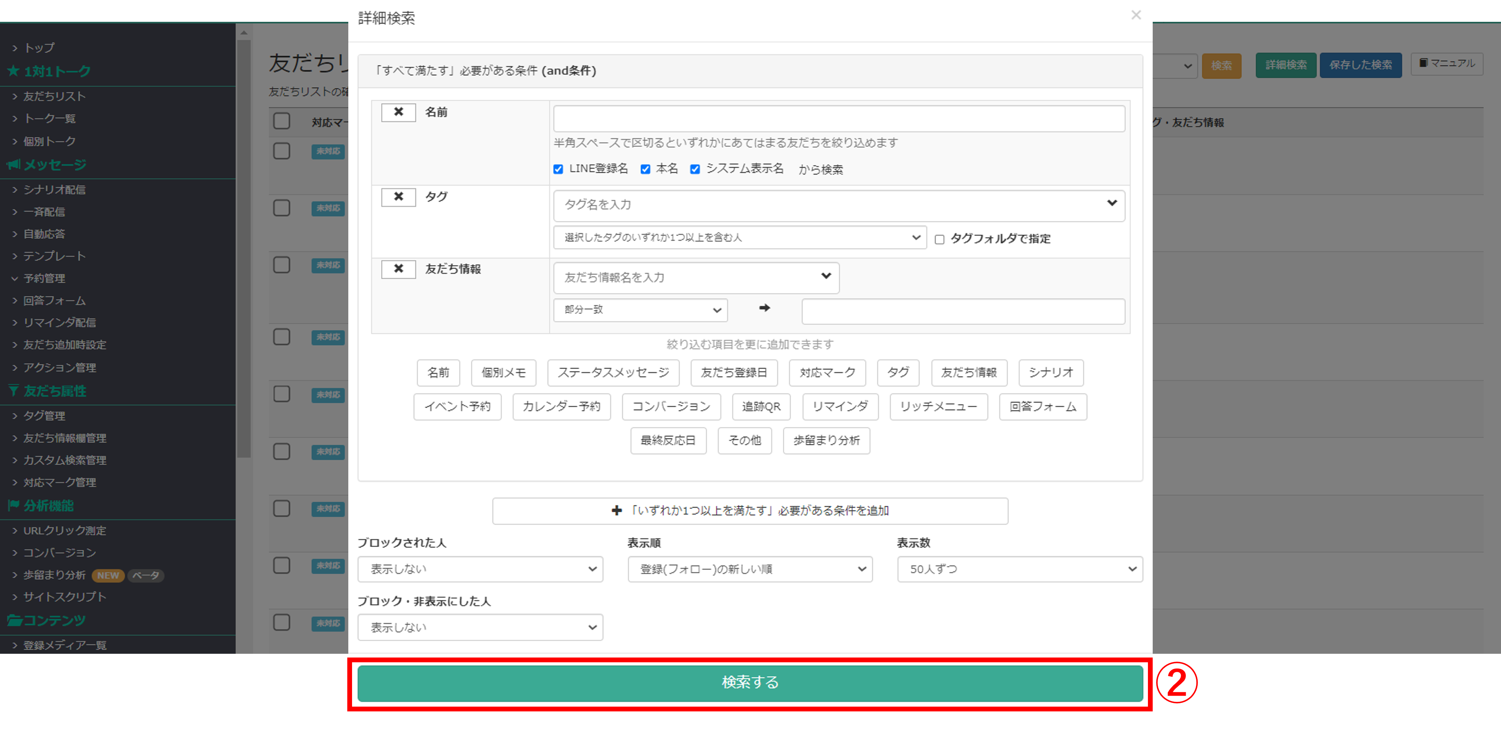Viewport: 1501px width, 738px height.
Task: Open the 部分一致 match type dropdown
Action: pyautogui.click(x=640, y=310)
